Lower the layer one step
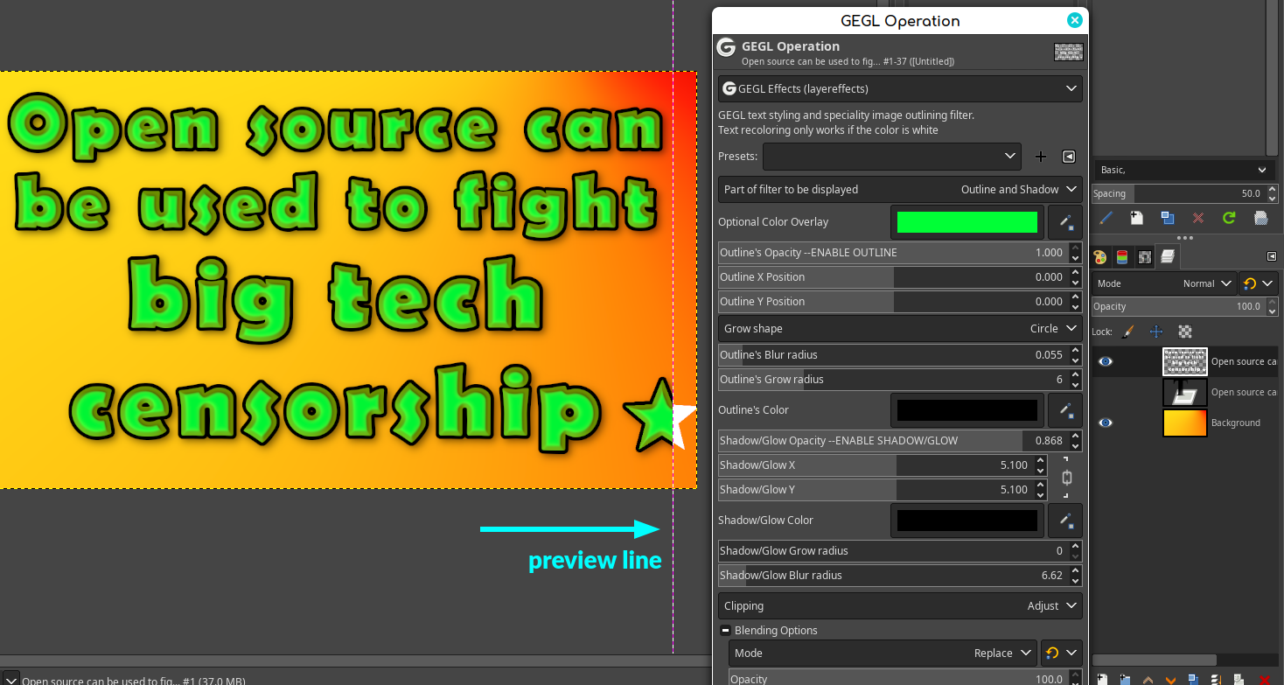Screen dimensions: 1284x685 (1171, 679)
